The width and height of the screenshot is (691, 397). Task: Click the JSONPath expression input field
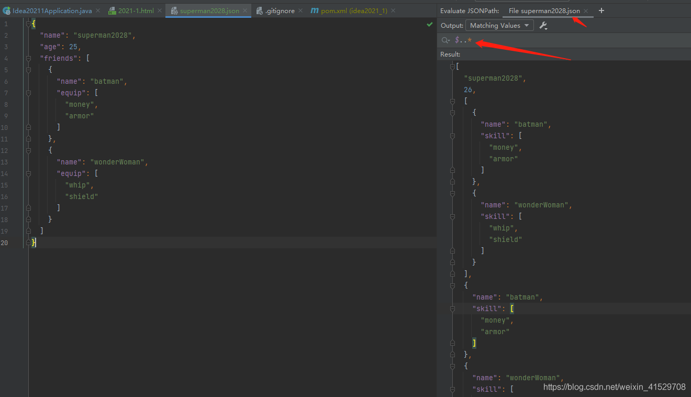(x=571, y=40)
